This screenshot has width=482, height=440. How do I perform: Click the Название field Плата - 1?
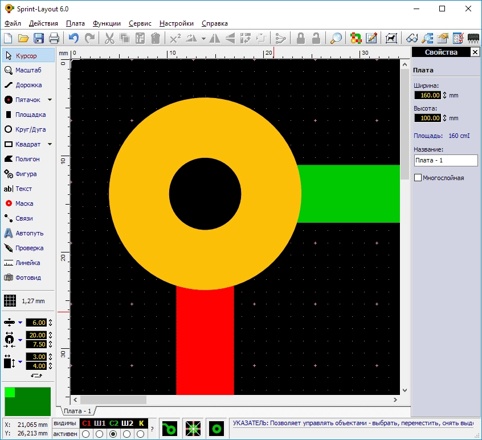click(446, 161)
